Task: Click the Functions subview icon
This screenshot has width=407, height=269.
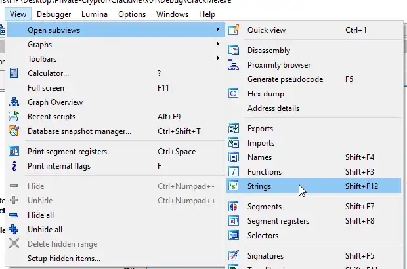Action: coord(233,172)
